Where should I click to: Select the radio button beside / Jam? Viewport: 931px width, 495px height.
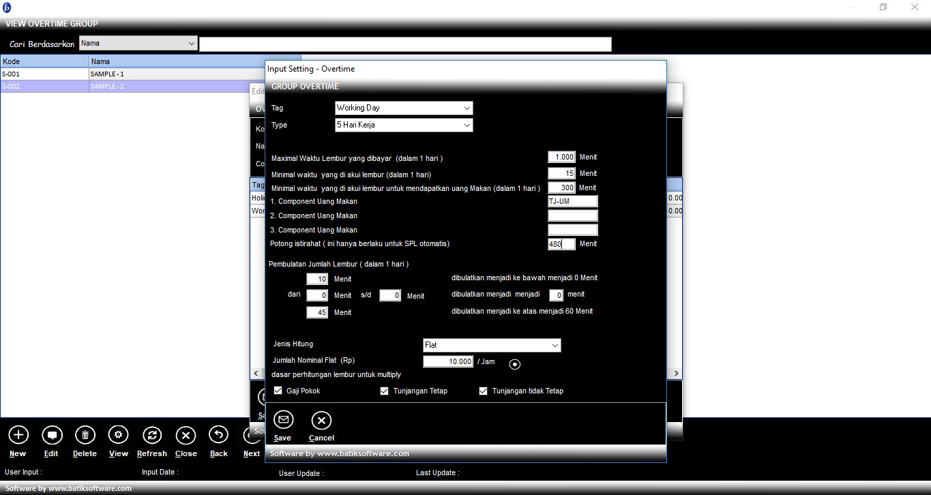(x=515, y=364)
